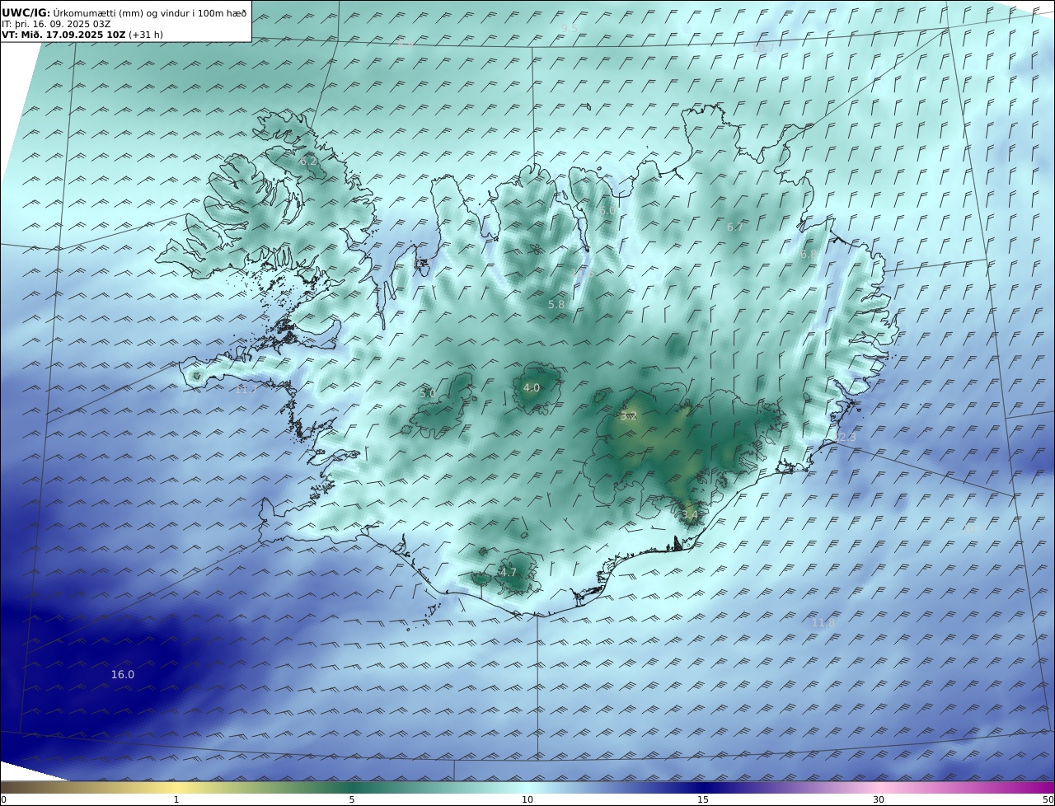Screen dimensions: 1055x806
Task: Click the 5 tick on the color scale
Action: tap(352, 799)
